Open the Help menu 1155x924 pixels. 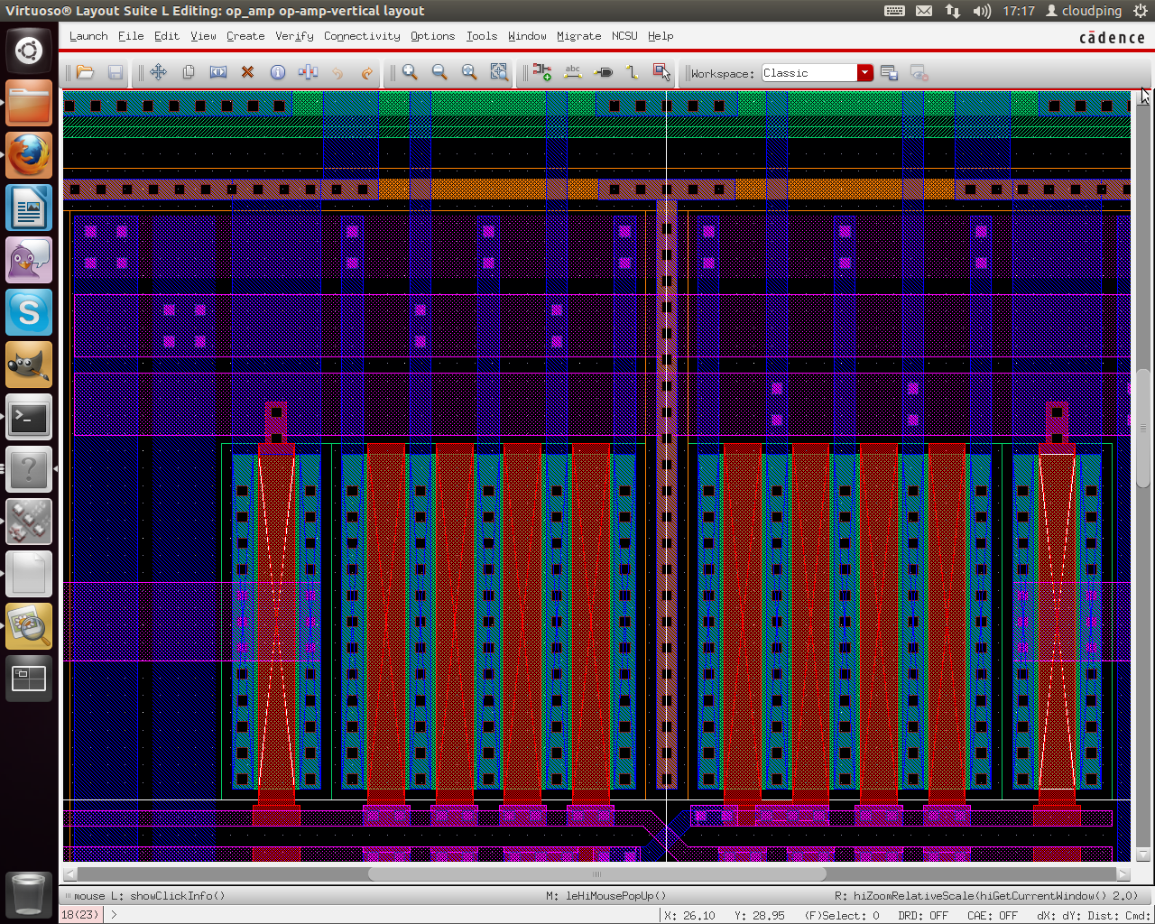(661, 36)
